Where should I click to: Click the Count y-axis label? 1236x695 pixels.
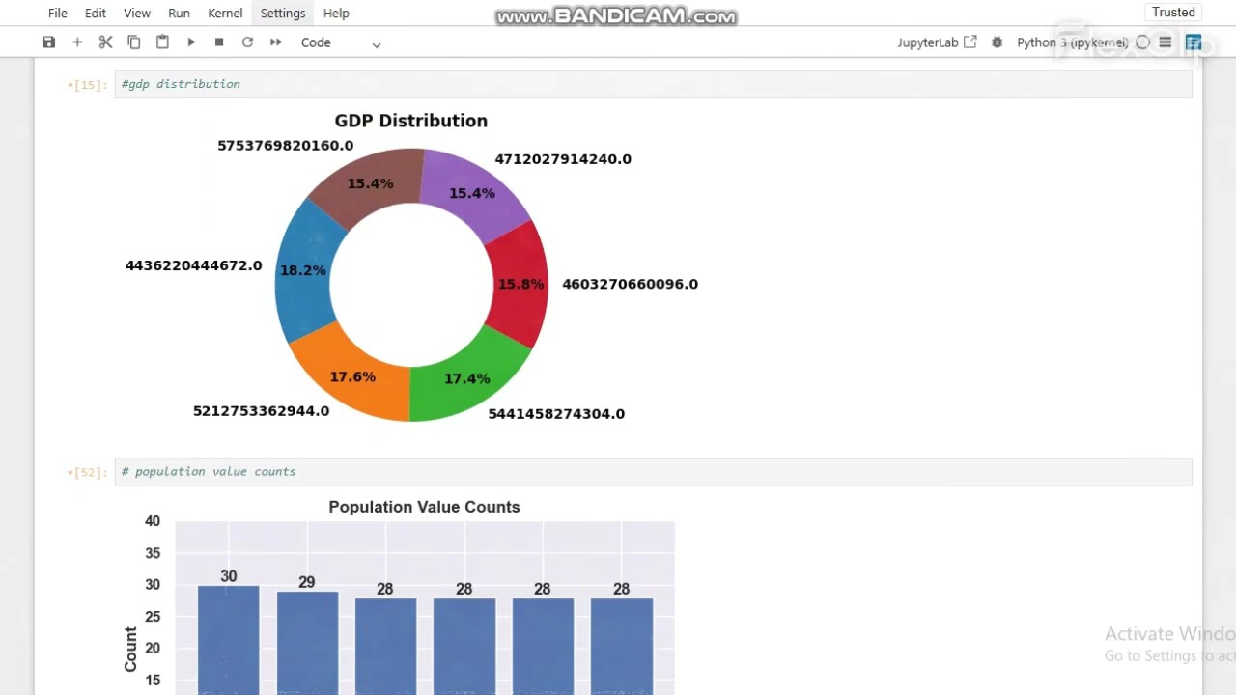(131, 649)
